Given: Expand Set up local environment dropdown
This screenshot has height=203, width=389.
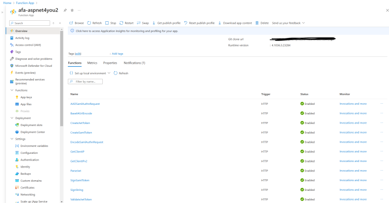Looking at the screenshot, I should pos(89,73).
